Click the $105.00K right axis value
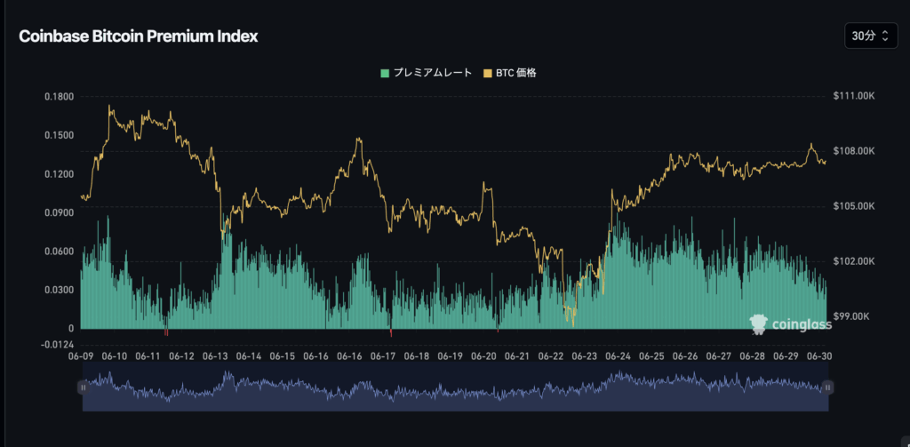This screenshot has height=447, width=910. tap(854, 206)
